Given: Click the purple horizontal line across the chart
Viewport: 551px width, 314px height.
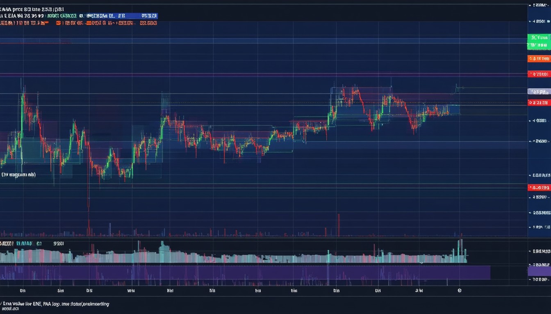Looking at the screenshot, I should tap(262, 75).
